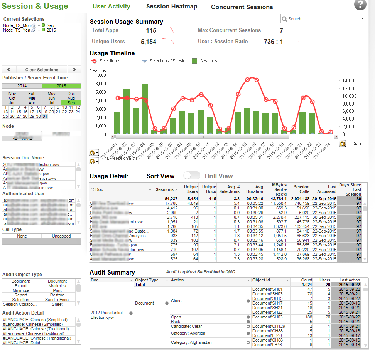Click inside the Search input field
Image resolution: width=375 pixels, height=350 pixels.
tap(323, 19)
